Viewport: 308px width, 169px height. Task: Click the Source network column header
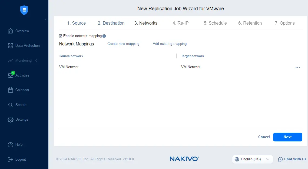point(71,56)
